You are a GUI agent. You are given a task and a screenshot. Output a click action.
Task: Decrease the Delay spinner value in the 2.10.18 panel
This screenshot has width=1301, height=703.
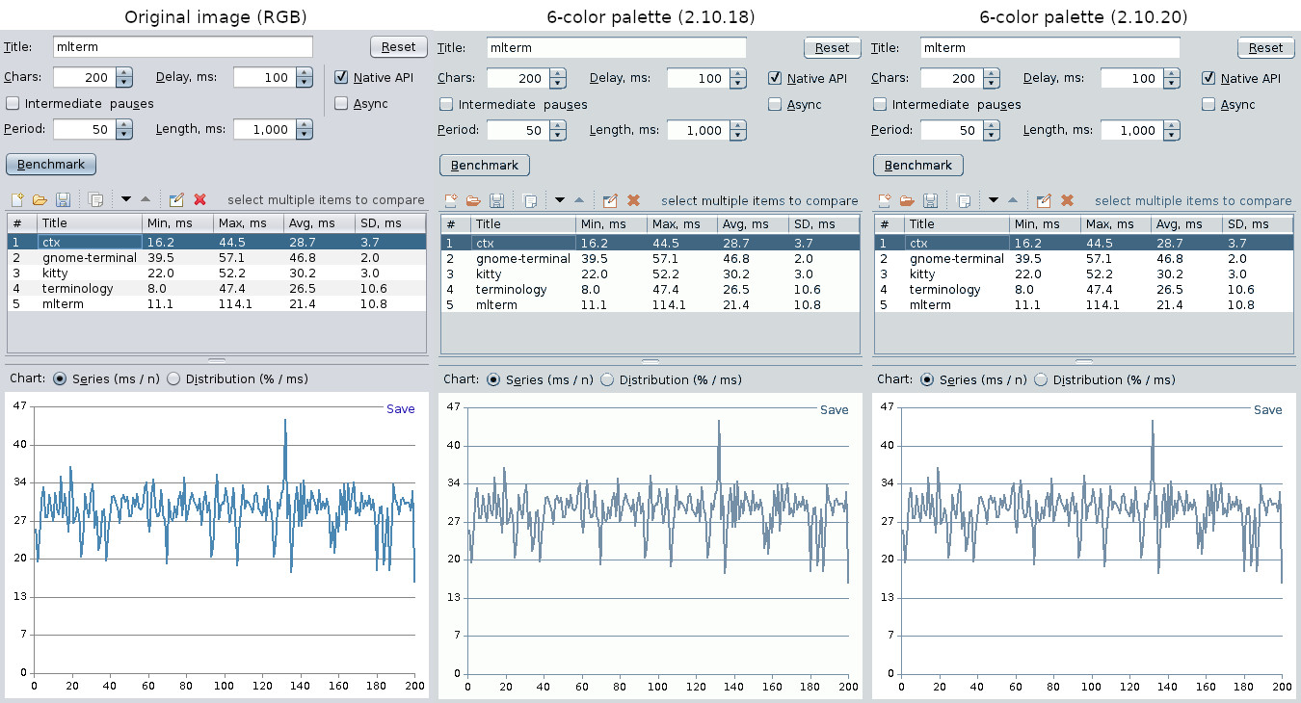[x=737, y=84]
